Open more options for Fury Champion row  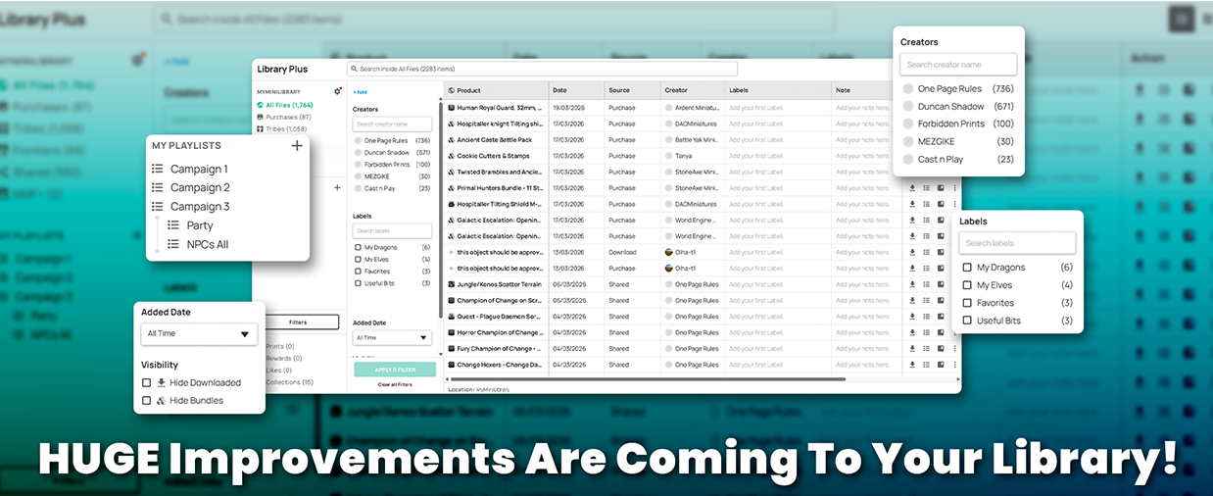click(954, 349)
